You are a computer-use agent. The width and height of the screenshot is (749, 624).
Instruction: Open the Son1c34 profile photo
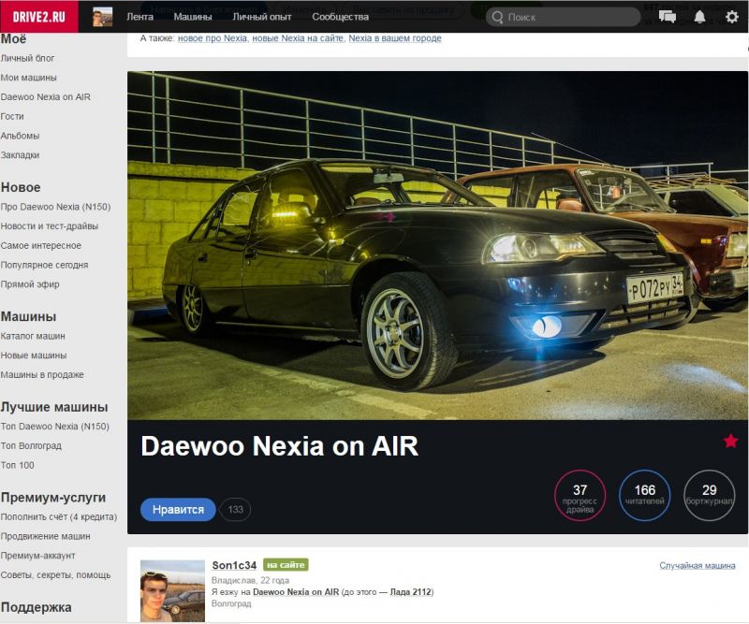tap(172, 591)
